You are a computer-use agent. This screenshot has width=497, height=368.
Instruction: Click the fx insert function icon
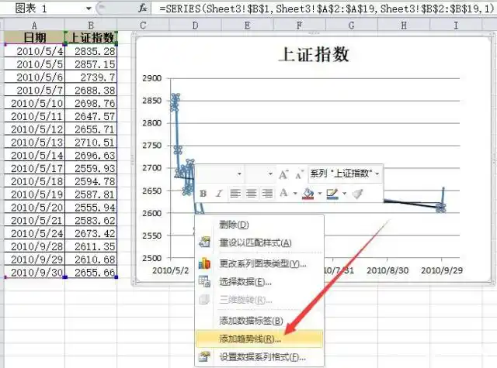143,9
